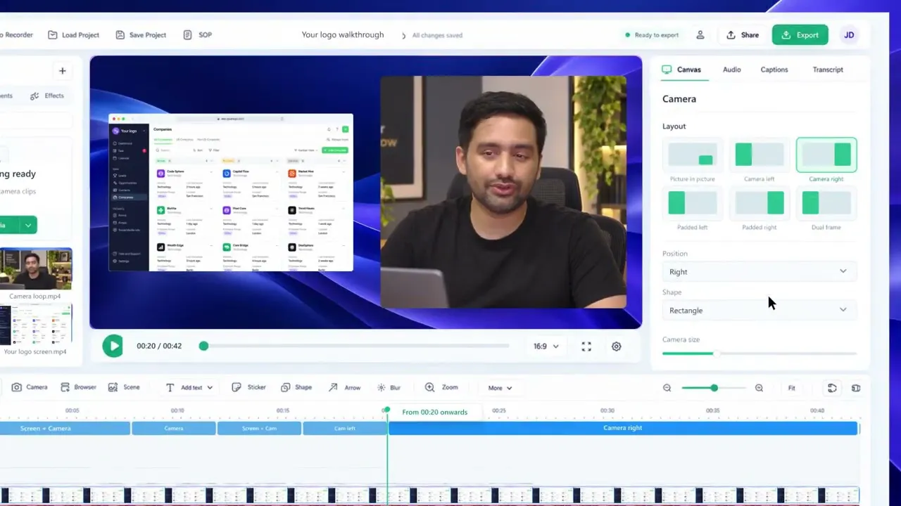The height and width of the screenshot is (506, 901).
Task: Switch to the Captions tab
Action: pyautogui.click(x=774, y=70)
